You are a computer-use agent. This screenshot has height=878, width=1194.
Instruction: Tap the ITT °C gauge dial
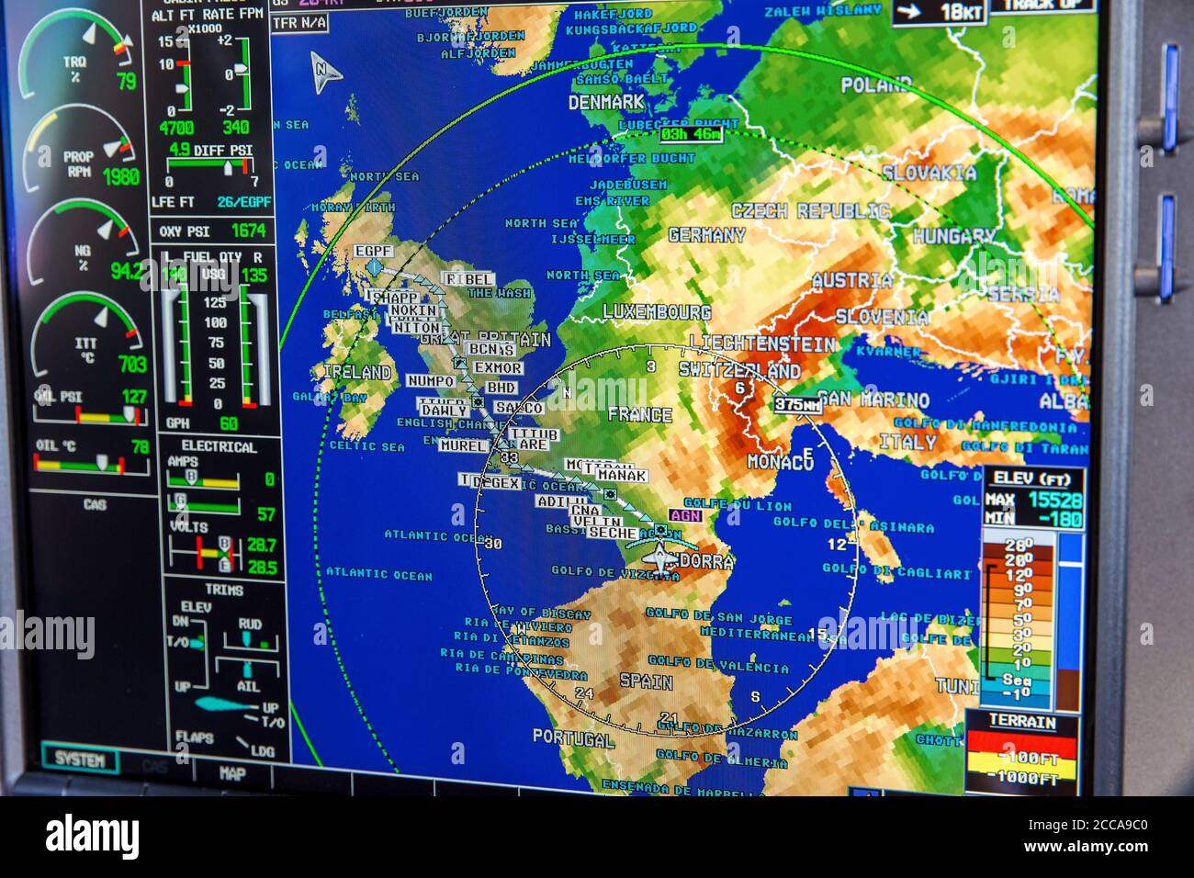tap(88, 335)
